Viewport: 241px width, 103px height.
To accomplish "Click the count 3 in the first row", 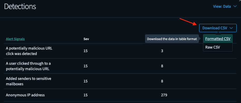I will click(x=162, y=51).
